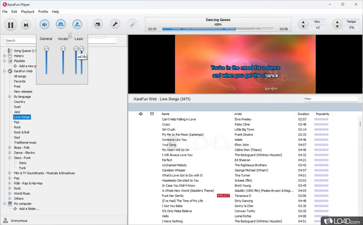Expand the History tree node
The width and height of the screenshot is (363, 225).
pyautogui.click(x=5, y=56)
